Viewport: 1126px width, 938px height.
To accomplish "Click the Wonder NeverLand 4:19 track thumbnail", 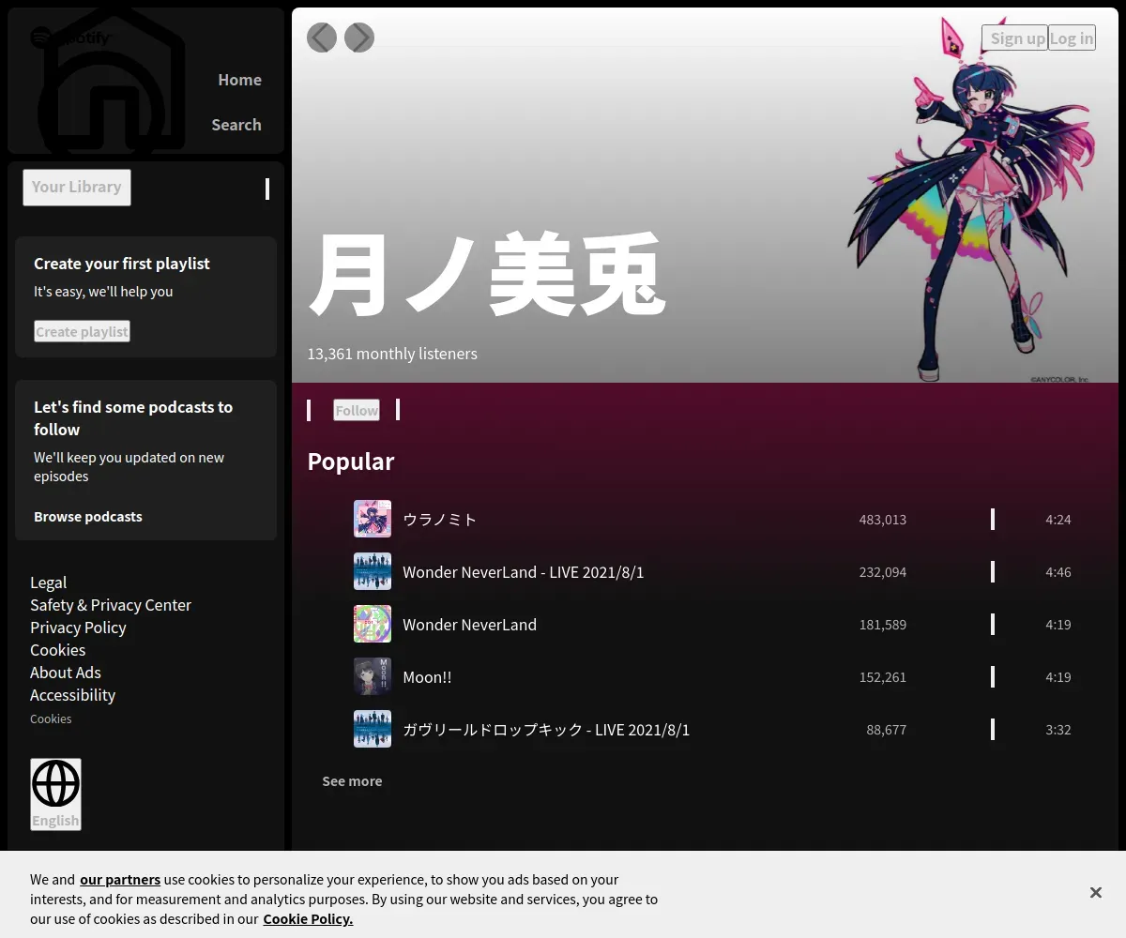I will pyautogui.click(x=373, y=624).
